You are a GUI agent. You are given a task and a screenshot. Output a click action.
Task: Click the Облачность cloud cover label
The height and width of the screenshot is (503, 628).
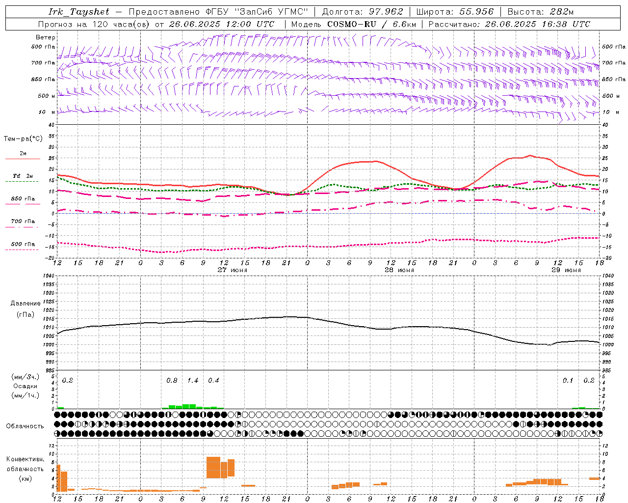click(25, 426)
